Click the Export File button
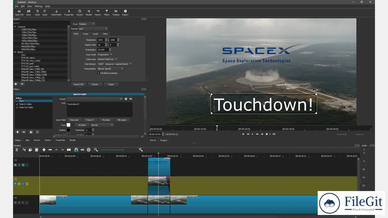 pos(79,84)
